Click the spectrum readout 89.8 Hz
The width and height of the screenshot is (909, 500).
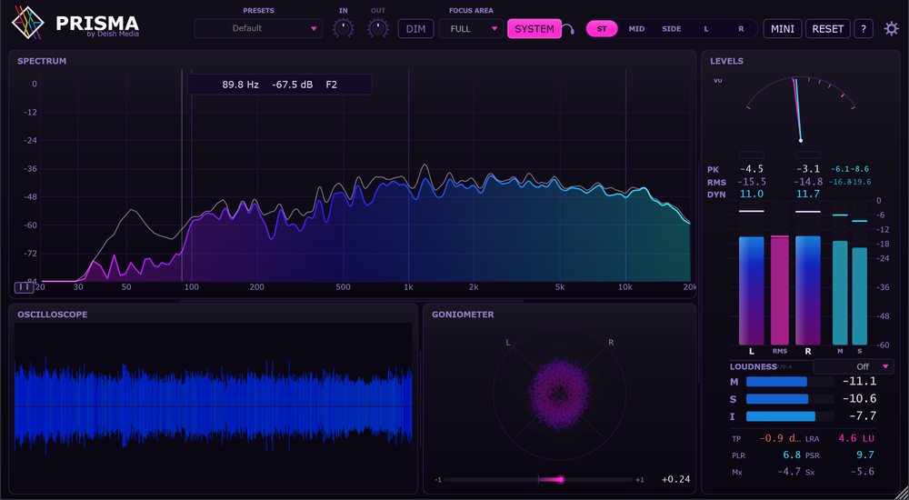tap(241, 85)
